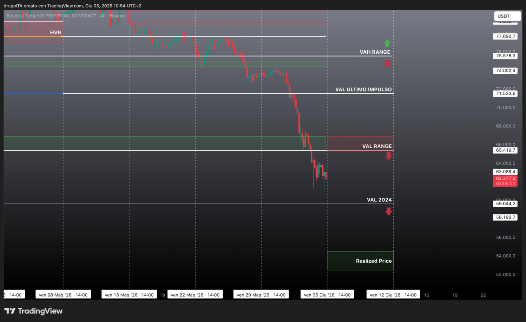Image resolution: width=526 pixels, height=322 pixels.
Task: Click the 63.086,4 price label
Action: [x=505, y=172]
